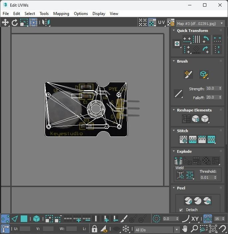The image size is (228, 234).
Task: Click the Relax custom cube icon
Action: pyautogui.click(x=205, y=119)
